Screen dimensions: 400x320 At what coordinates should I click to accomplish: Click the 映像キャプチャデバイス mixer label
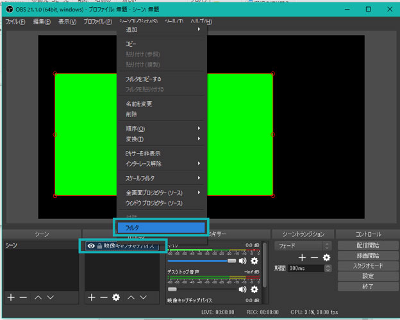(190, 301)
